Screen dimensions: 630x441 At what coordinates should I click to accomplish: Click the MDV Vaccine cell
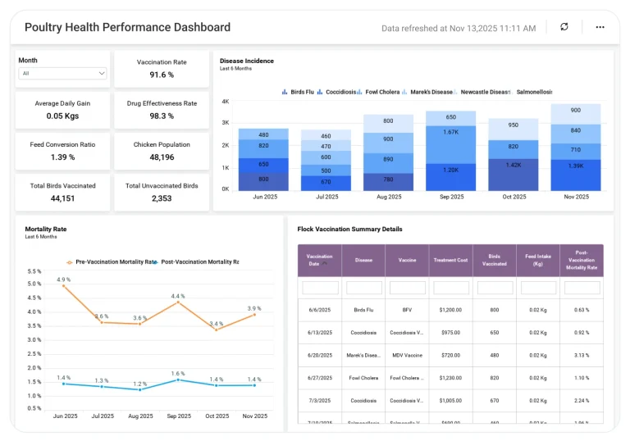[x=407, y=356]
